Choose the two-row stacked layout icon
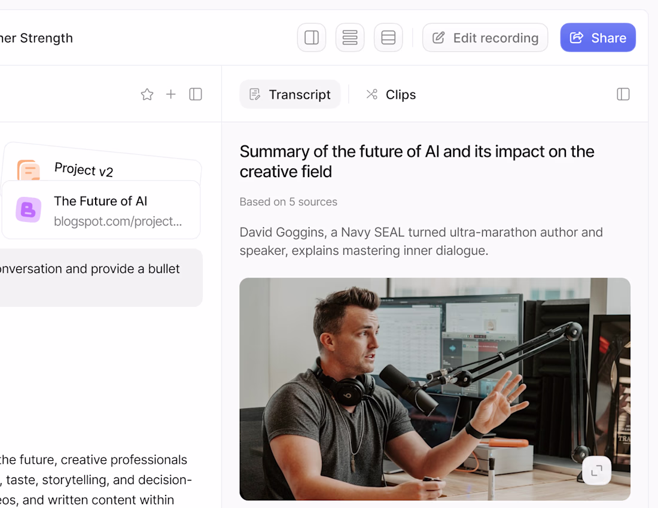This screenshot has width=658, height=508. pyautogui.click(x=388, y=38)
